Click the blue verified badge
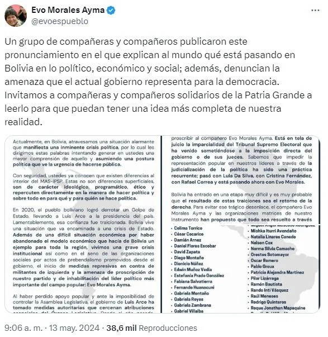This screenshot has width=328, height=337. (111, 10)
